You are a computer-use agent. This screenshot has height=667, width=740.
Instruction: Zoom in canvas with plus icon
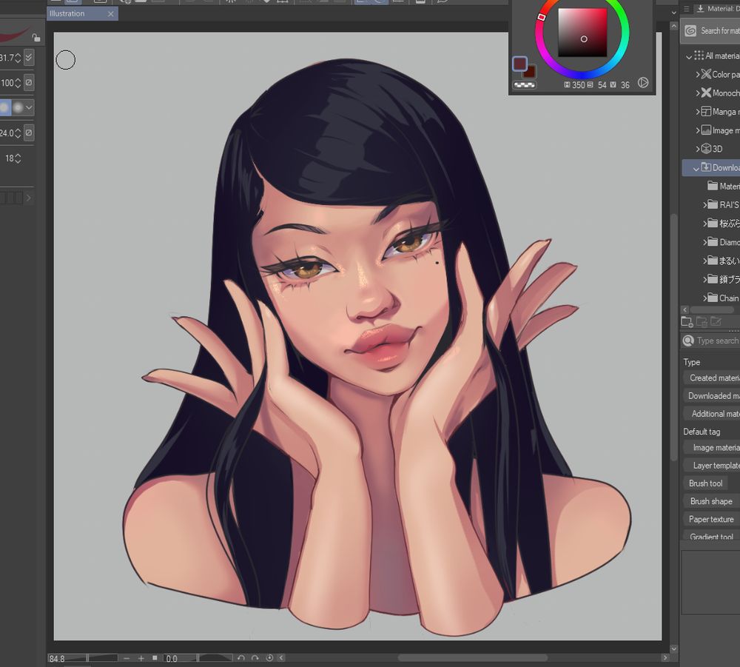point(141,658)
